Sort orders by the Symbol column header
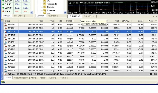Screen dimensions: 158x93 pyautogui.click(x=68, y=21)
